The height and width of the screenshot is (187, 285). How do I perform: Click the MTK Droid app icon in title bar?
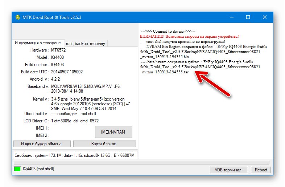(x=18, y=17)
